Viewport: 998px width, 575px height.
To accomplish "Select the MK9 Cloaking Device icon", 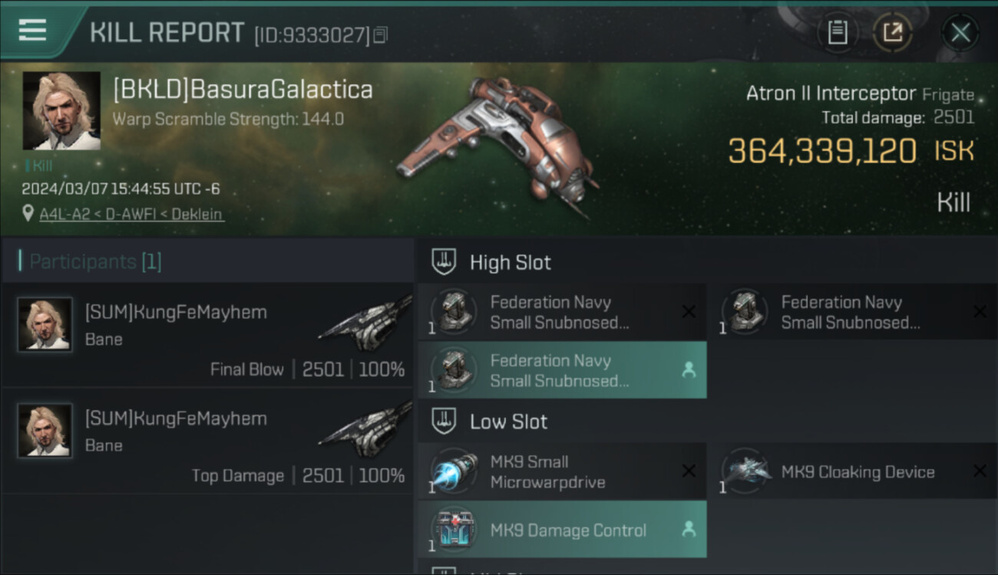I will [x=745, y=472].
